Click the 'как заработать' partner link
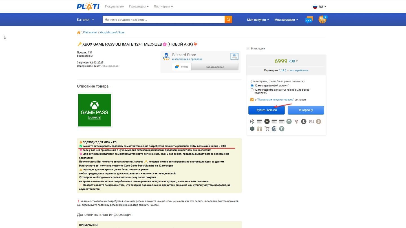Viewport: 406px width, 228px height. tap(299, 70)
